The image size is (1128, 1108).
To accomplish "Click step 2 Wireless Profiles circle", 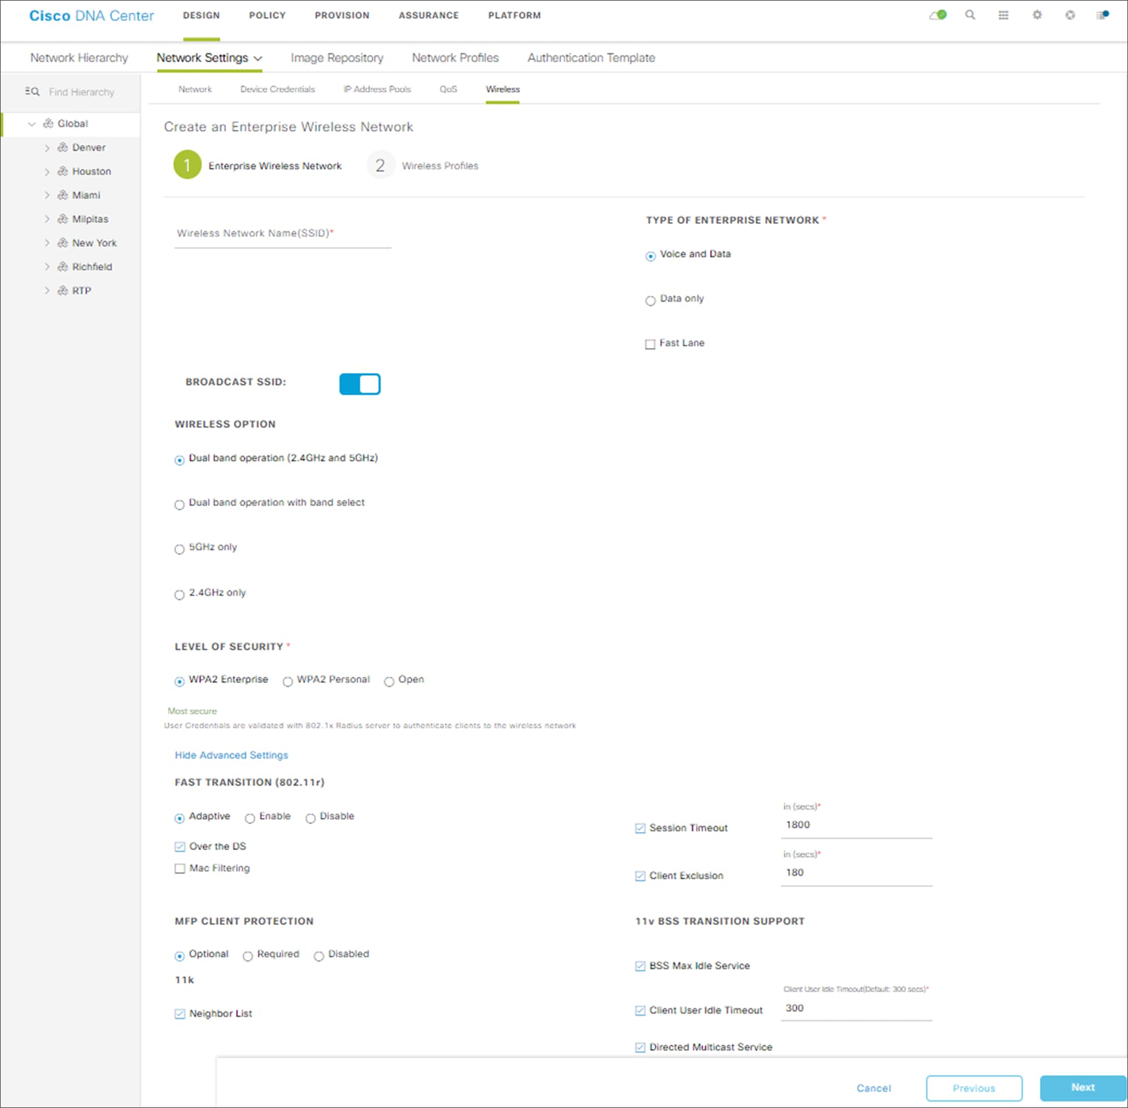I will [380, 166].
